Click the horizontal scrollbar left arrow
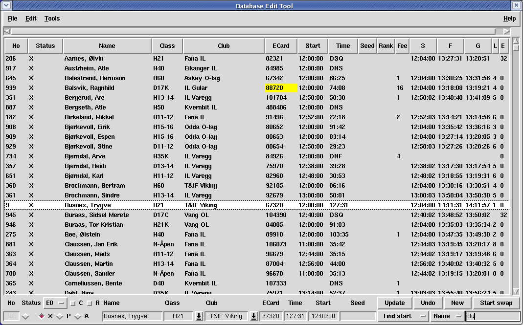Image resolution: width=523 pixels, height=325 pixels. tap(7, 32)
